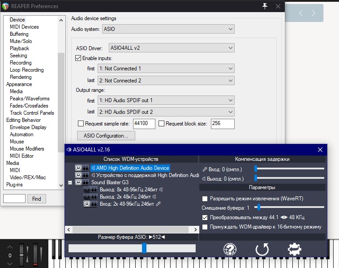339x268 pixels.
Task: Collapse the Sound Blaster G3 tree node
Action: point(70,183)
